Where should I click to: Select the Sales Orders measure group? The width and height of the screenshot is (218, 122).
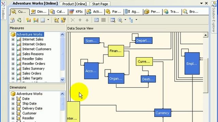tap(32, 74)
